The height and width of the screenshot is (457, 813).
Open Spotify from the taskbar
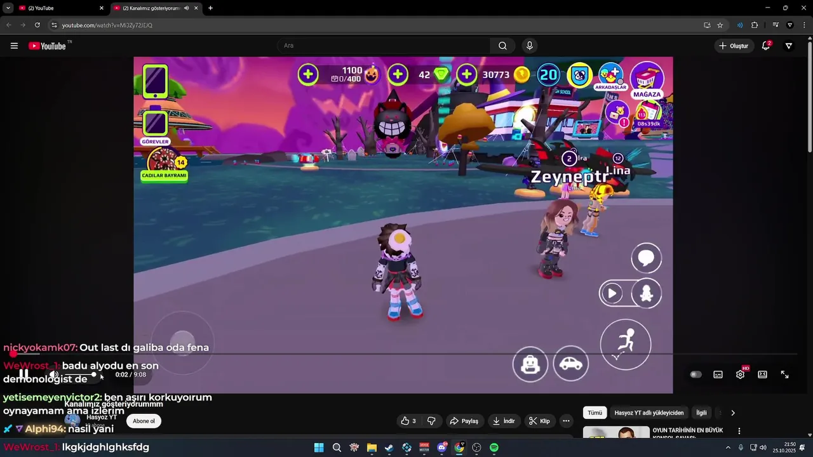(494, 447)
